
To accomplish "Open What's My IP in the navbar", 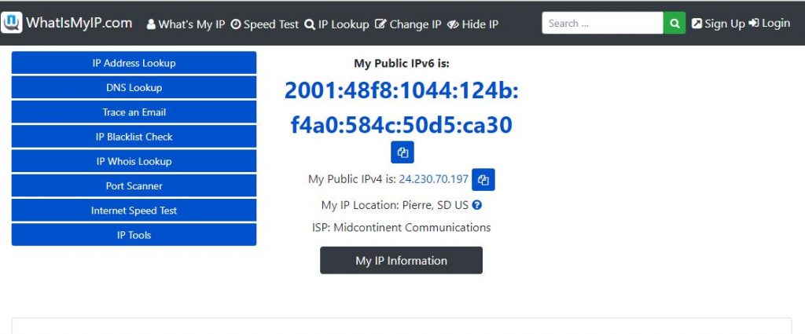I will [x=186, y=24].
